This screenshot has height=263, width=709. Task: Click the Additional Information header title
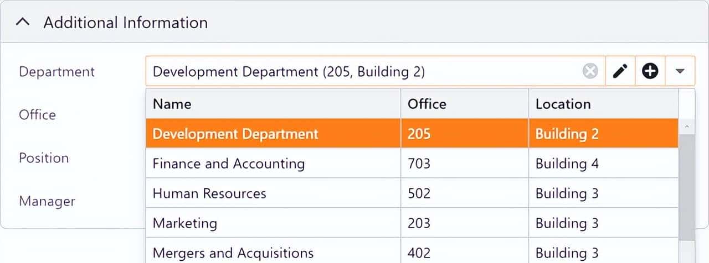coord(125,23)
